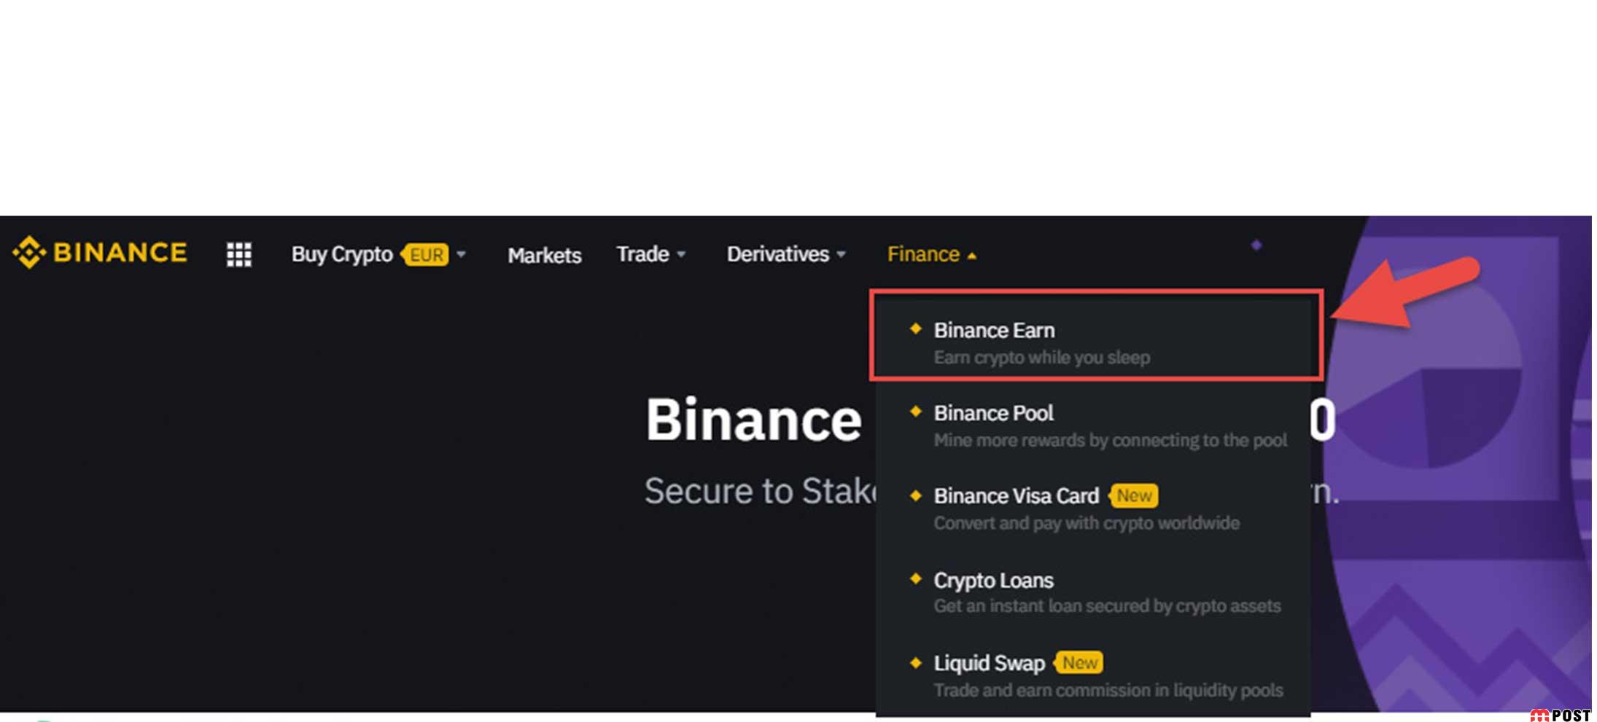This screenshot has width=1597, height=722.
Task: Collapse the Finance dropdown arrow
Action: click(971, 256)
